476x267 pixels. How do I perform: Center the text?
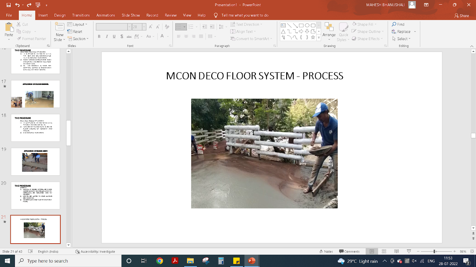point(186,36)
